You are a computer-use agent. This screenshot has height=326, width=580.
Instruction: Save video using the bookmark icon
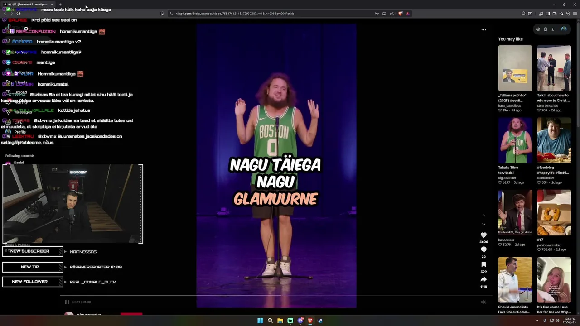tap(483, 264)
